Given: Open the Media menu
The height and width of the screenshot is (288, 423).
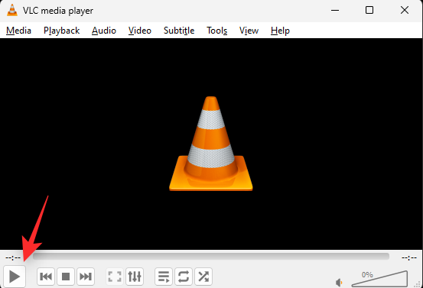Looking at the screenshot, I should pyautogui.click(x=18, y=31).
